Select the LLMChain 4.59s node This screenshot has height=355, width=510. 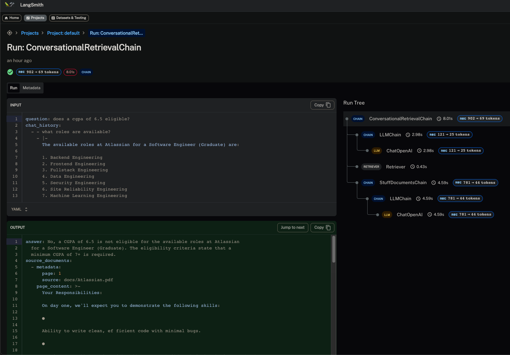click(x=400, y=199)
